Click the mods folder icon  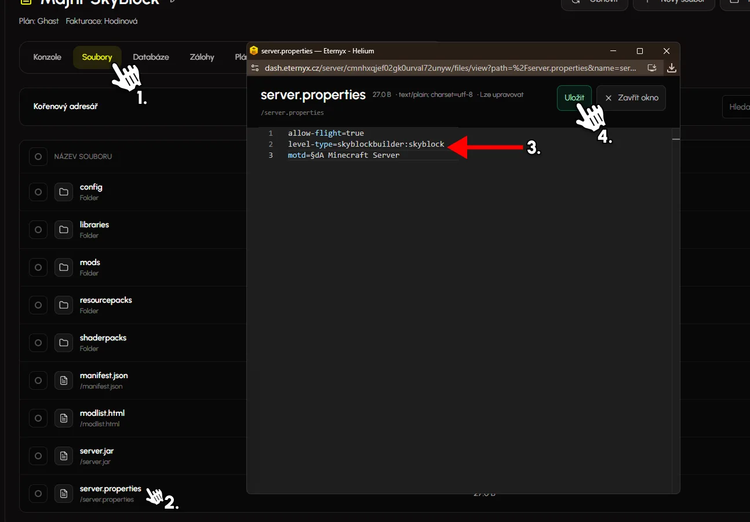point(64,267)
